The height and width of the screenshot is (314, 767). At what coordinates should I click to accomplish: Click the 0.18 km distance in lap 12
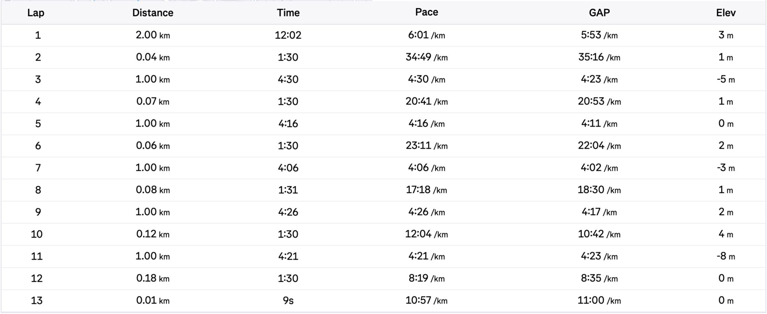[153, 278]
